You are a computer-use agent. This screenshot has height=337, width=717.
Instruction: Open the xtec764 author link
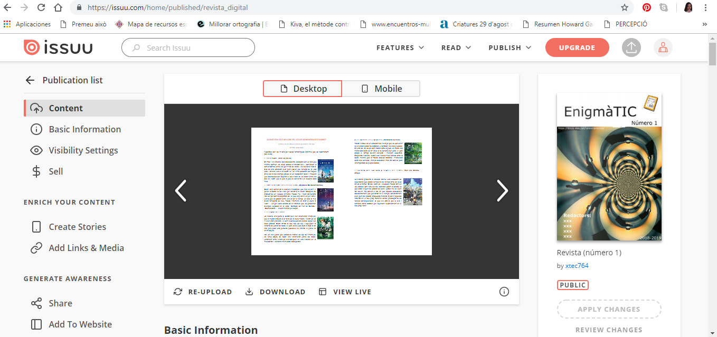tap(577, 266)
